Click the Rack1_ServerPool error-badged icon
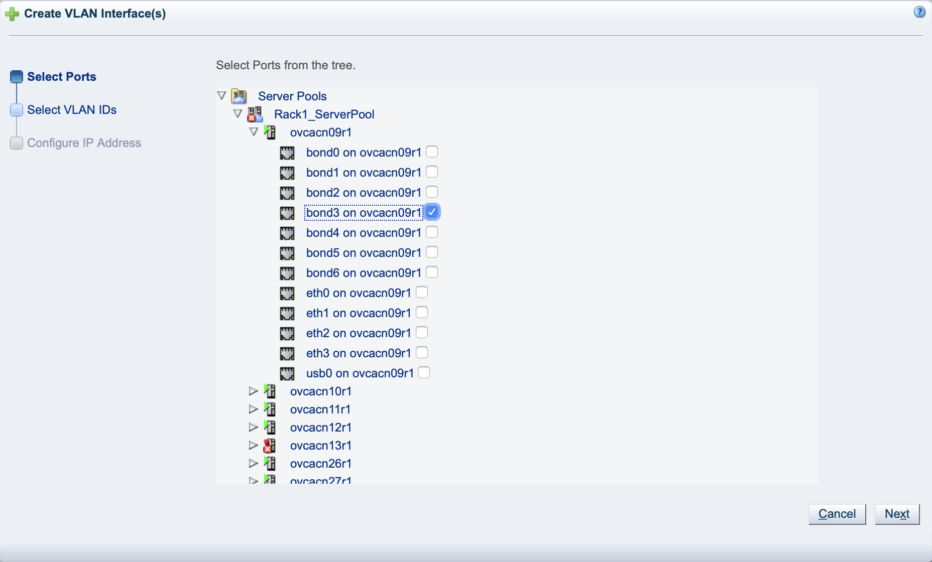 pyautogui.click(x=255, y=114)
